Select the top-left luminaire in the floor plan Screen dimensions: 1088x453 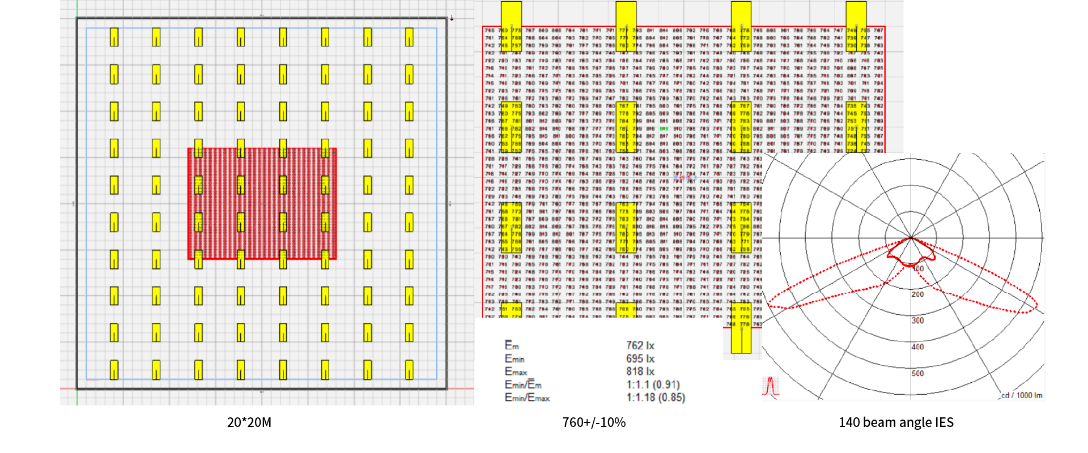pos(114,37)
